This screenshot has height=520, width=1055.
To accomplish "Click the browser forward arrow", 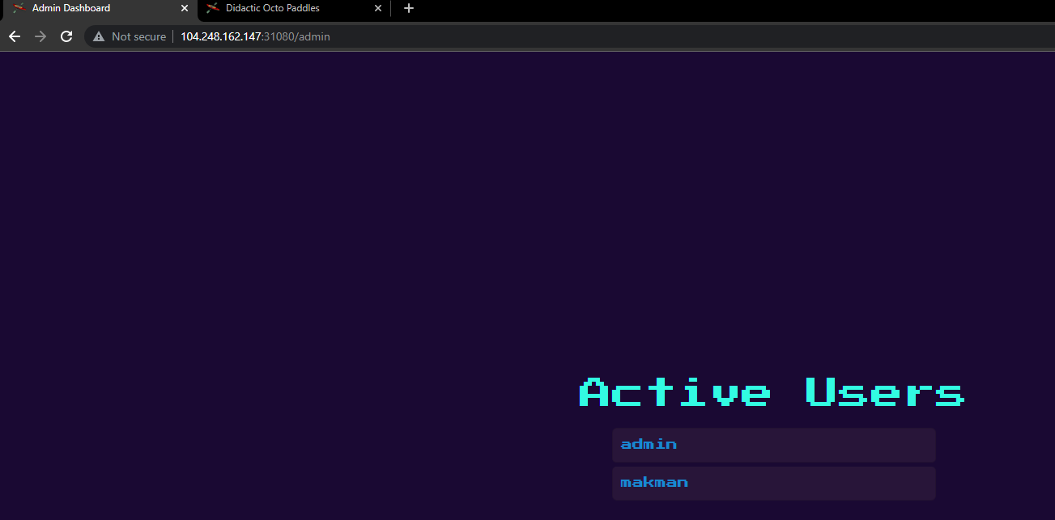I will [40, 36].
